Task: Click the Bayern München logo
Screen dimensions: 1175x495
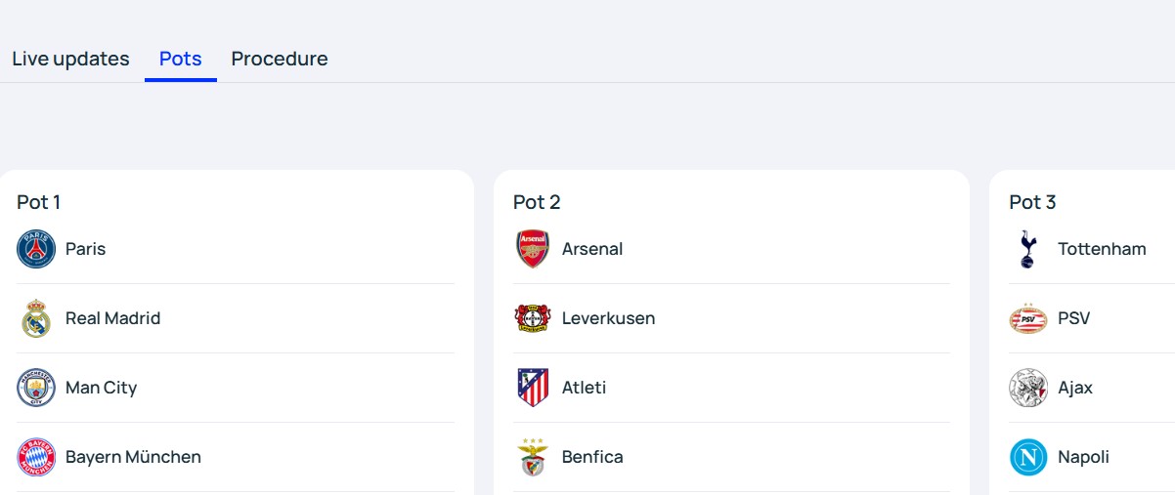Action: pos(36,457)
